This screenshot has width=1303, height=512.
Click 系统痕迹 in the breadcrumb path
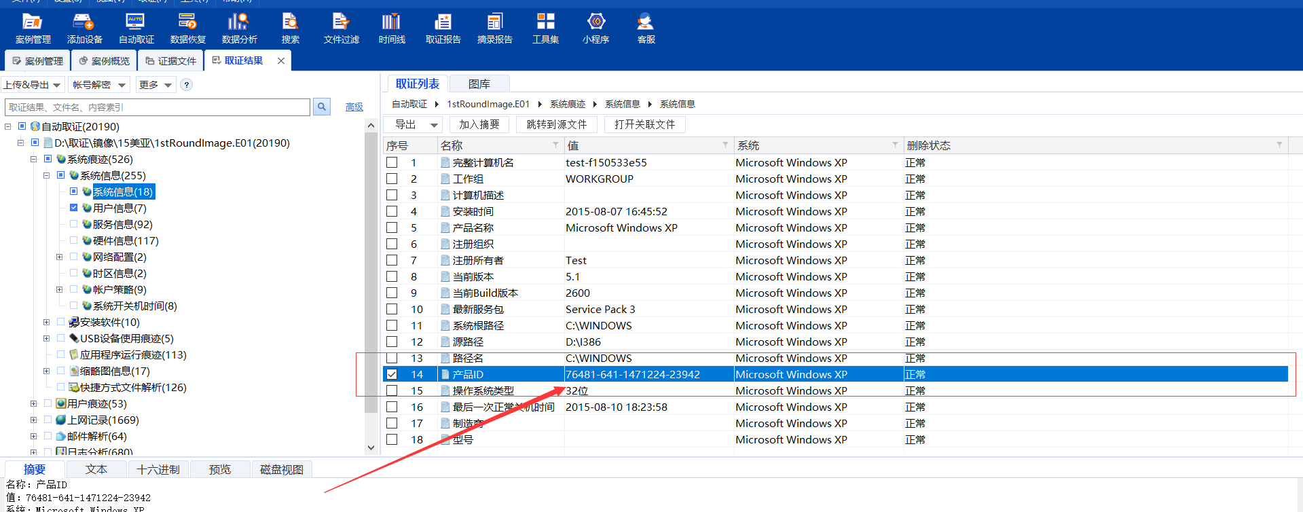pos(568,104)
